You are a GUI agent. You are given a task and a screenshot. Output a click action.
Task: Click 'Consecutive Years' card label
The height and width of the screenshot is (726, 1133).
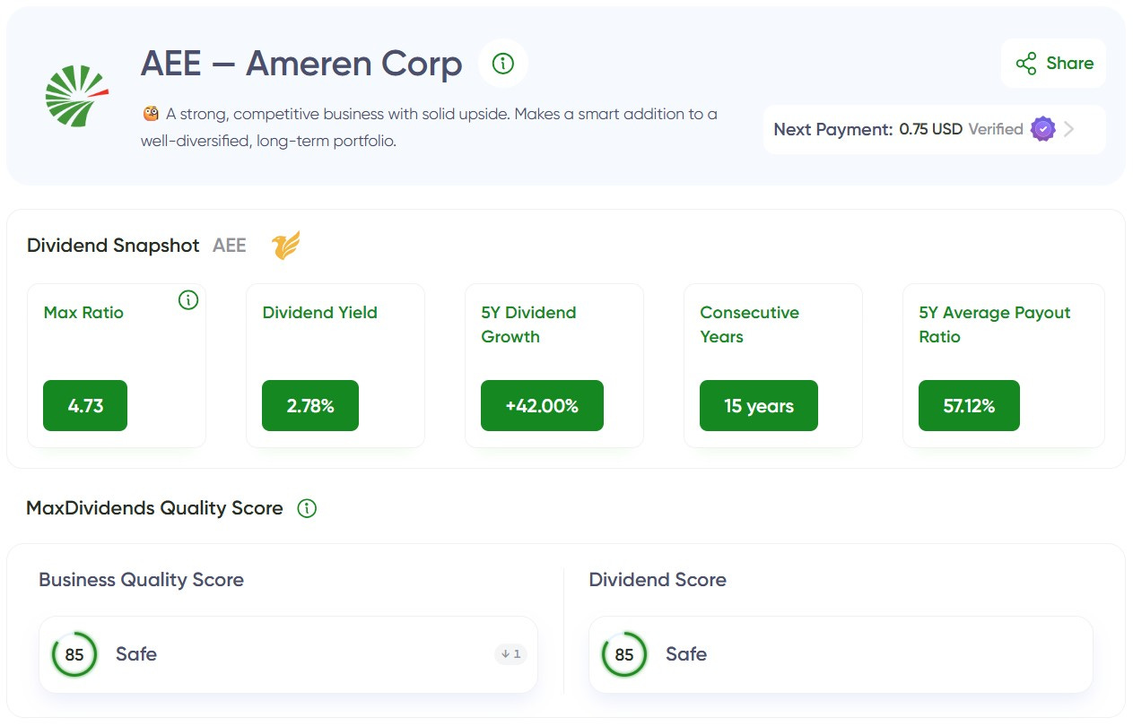click(x=750, y=324)
